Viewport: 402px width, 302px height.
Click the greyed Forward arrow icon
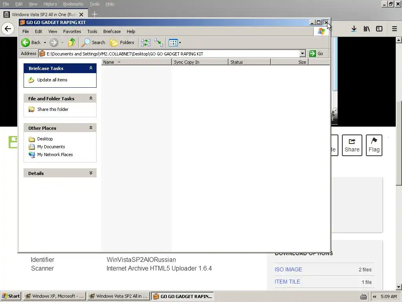(x=53, y=42)
